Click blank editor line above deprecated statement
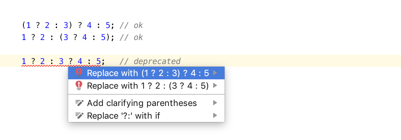The image size is (401, 140). 200,49
